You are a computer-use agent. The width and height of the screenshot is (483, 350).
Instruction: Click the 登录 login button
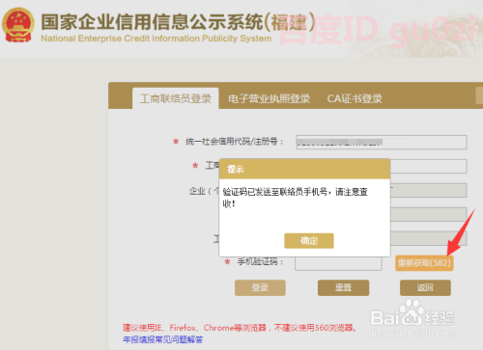[260, 287]
